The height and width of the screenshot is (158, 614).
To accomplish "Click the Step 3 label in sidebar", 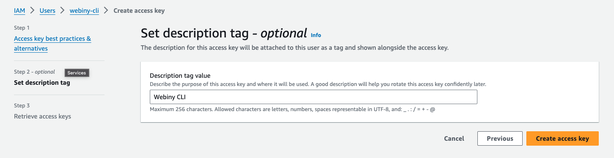I will (22, 106).
